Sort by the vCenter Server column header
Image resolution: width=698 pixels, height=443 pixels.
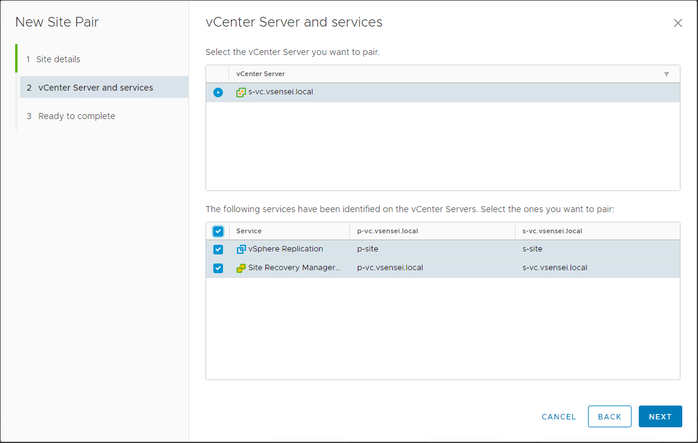(260, 74)
